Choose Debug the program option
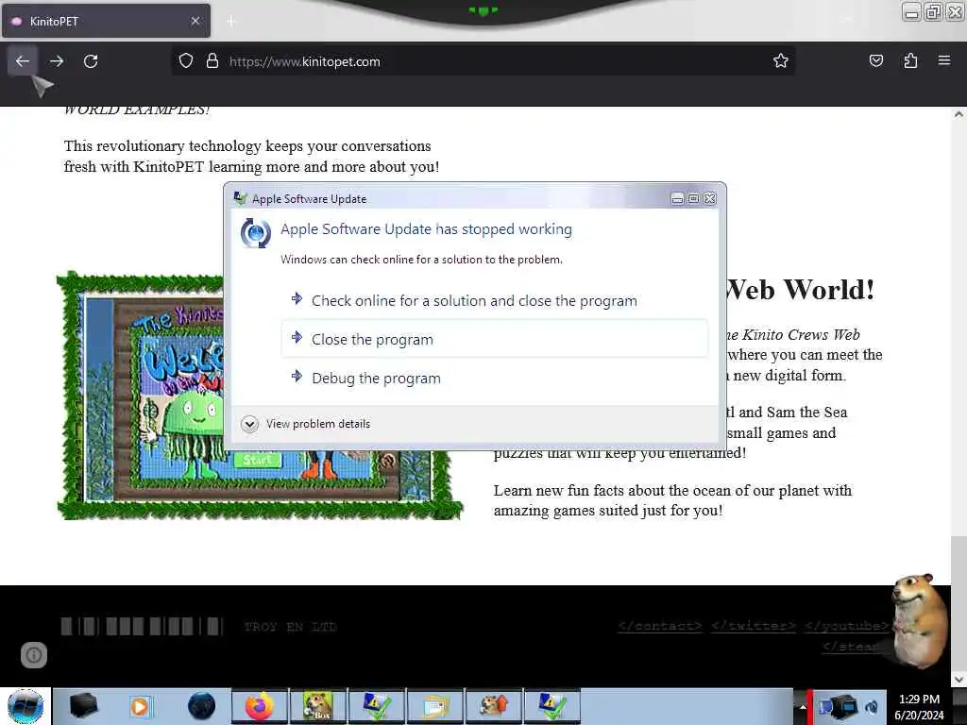 (x=495, y=378)
